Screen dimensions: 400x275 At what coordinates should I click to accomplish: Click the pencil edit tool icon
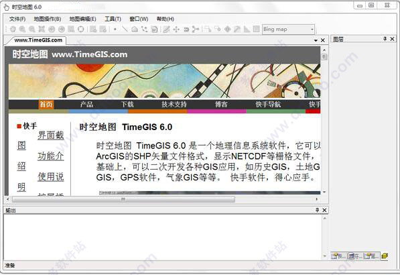coord(167,30)
